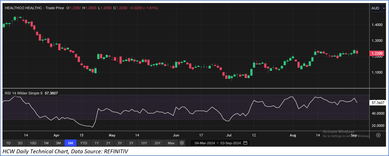Viewport: 389px width, 156px height.
Task: Select the 1D time range
Action: [x=8, y=143]
